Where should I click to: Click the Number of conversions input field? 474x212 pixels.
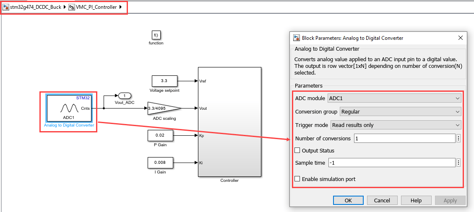point(404,138)
